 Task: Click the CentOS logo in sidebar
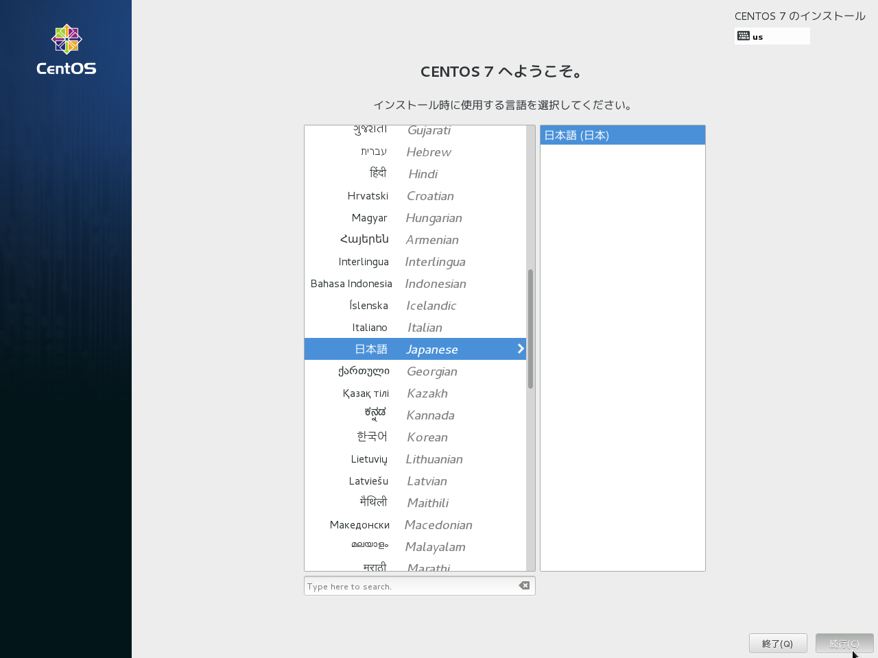pyautogui.click(x=67, y=49)
